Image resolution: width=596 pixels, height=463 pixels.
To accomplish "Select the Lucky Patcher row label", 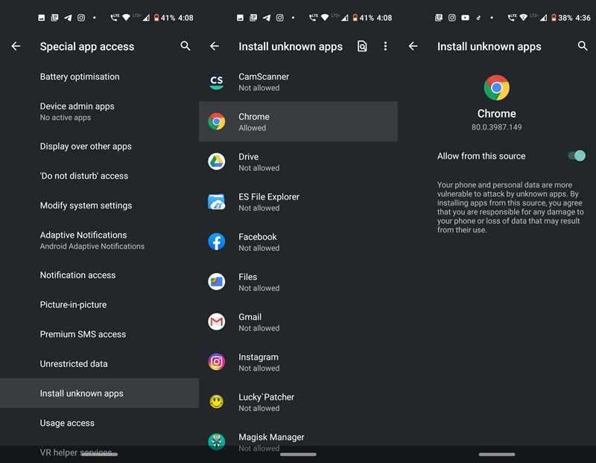I will 267,397.
